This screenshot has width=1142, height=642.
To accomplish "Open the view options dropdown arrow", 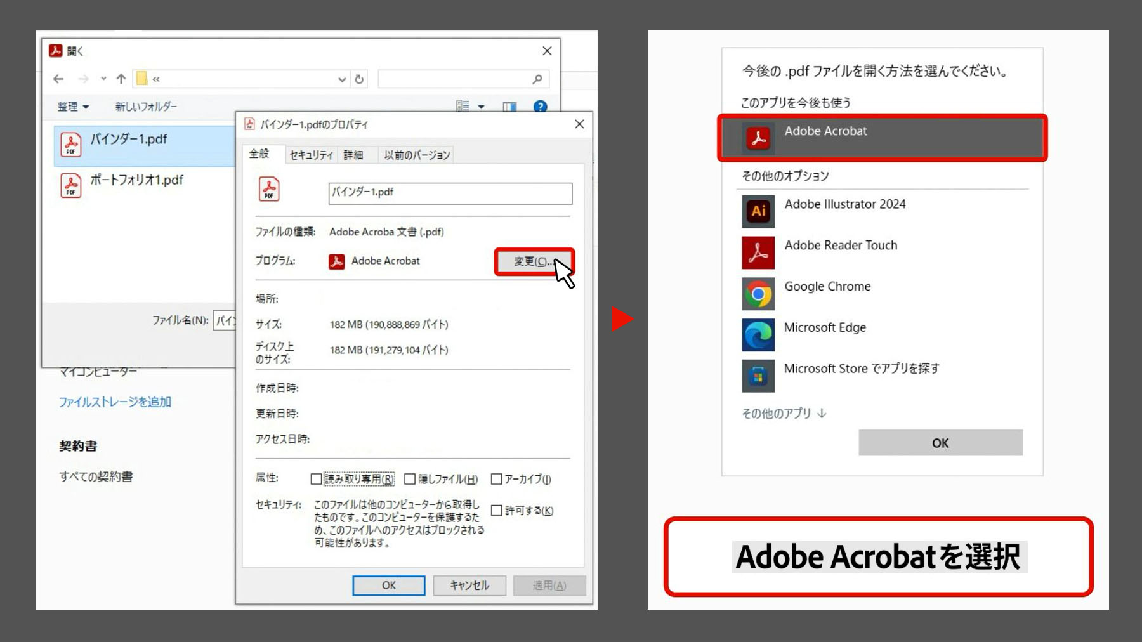I will tap(481, 107).
